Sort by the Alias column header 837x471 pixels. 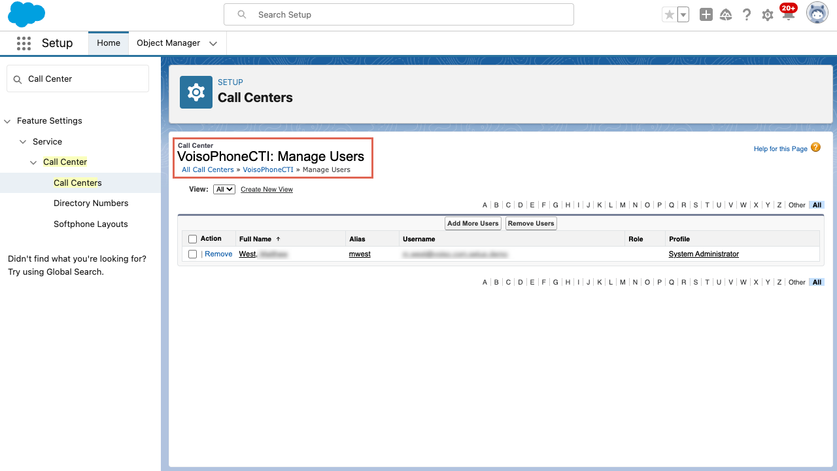357,239
